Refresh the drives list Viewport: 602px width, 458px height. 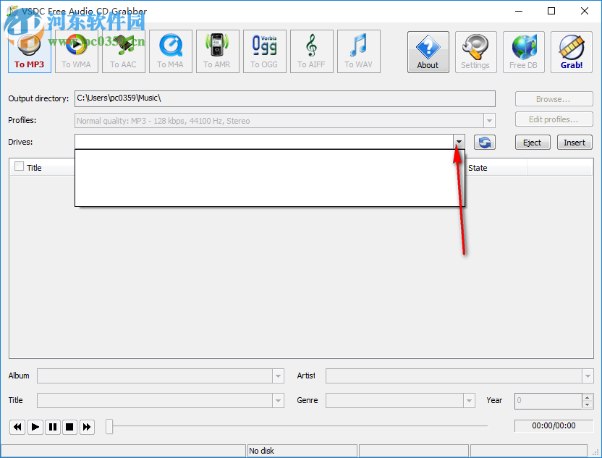click(484, 142)
